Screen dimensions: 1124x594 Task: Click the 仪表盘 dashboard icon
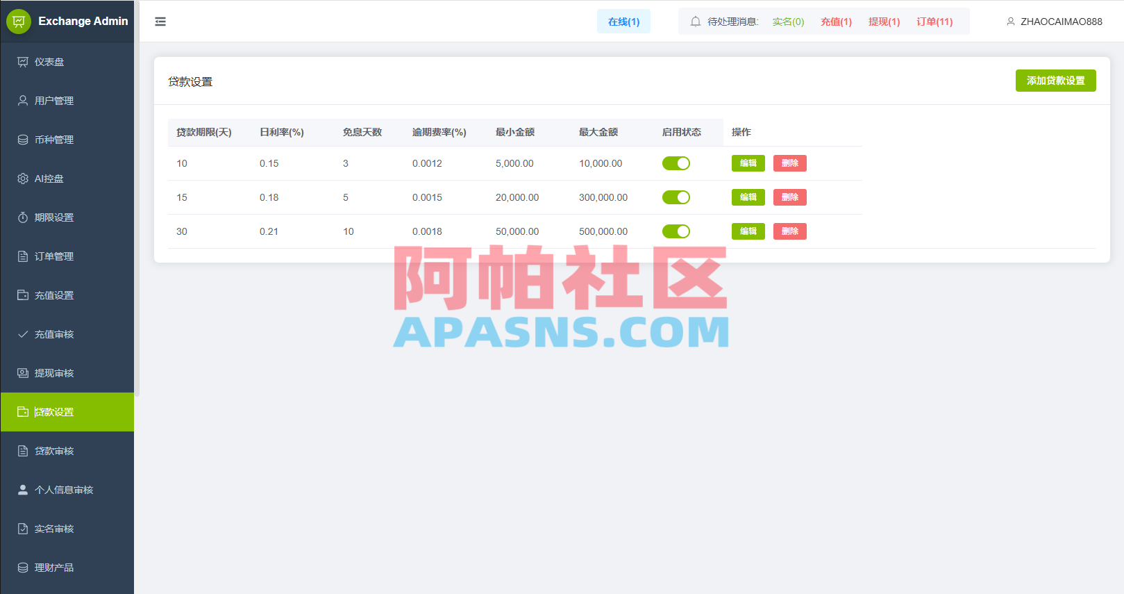(23, 62)
